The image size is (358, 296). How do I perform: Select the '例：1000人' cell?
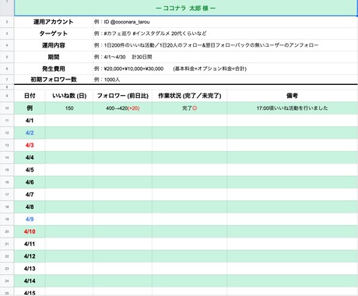(225, 79)
